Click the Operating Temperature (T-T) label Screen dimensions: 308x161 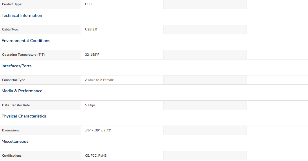[x=24, y=55]
